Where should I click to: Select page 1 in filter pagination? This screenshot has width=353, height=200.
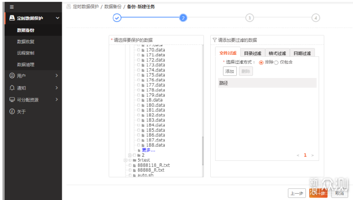click(x=305, y=155)
